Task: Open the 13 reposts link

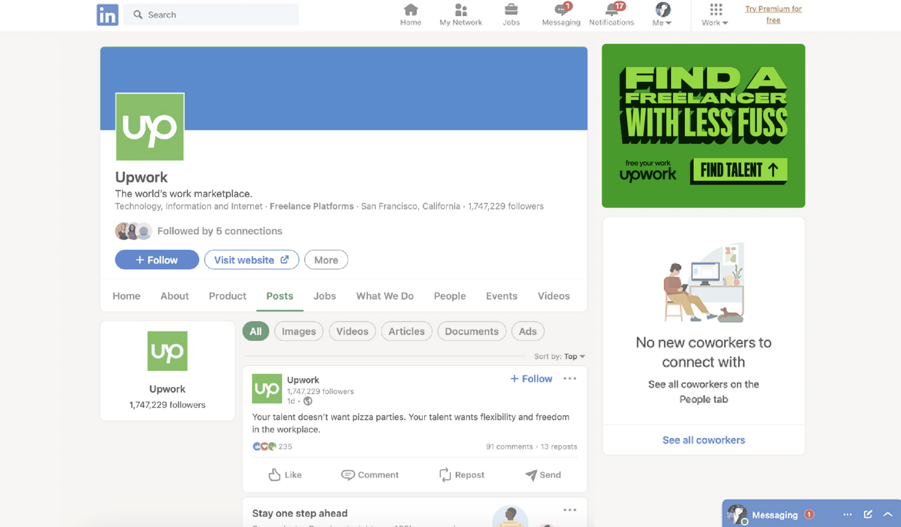Action: point(559,447)
